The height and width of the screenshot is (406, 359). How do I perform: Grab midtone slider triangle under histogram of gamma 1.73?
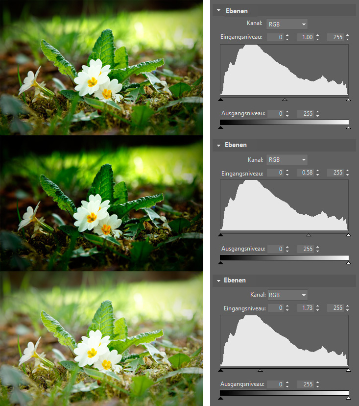coord(260,370)
